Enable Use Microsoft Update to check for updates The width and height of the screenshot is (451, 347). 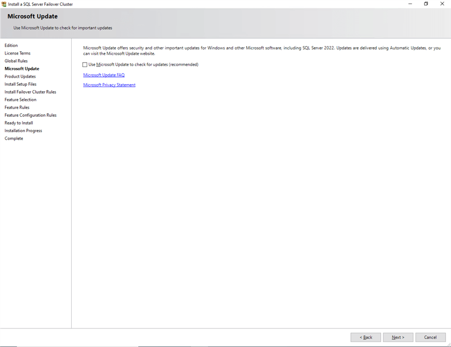click(85, 65)
